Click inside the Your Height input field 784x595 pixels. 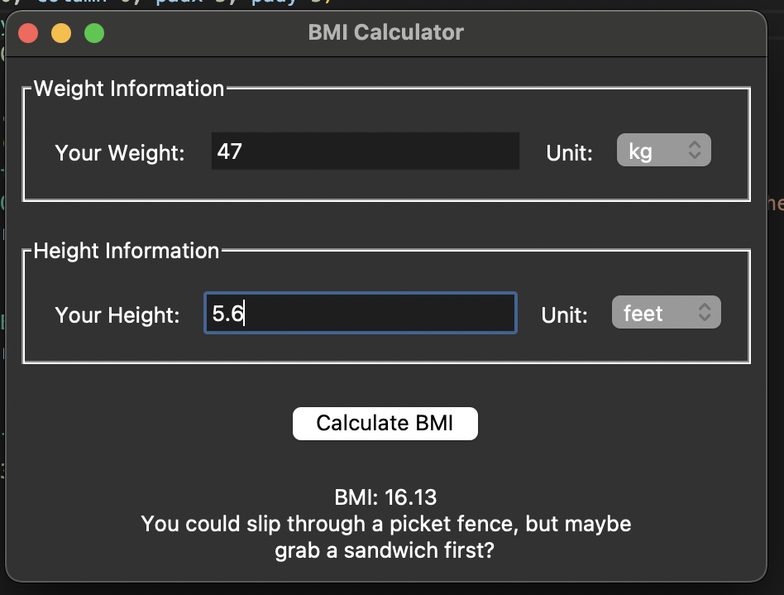[360, 313]
